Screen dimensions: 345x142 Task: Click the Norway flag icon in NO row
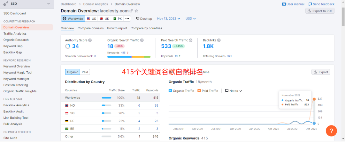67,105
